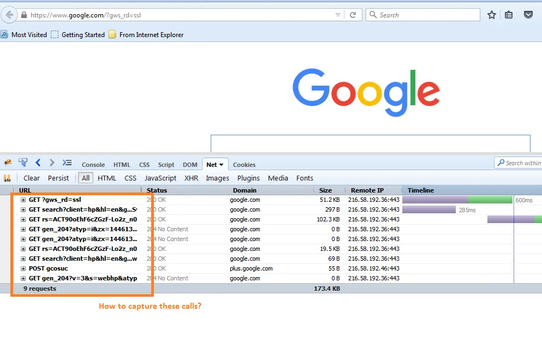Click the XHR break icon in Net toolbar
Image resolution: width=542 pixels, height=354 pixels.
pos(7,178)
